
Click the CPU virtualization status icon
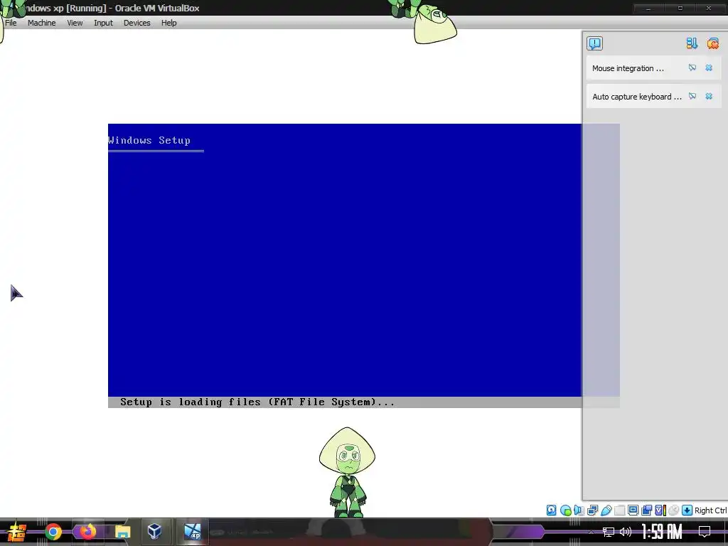point(660,510)
